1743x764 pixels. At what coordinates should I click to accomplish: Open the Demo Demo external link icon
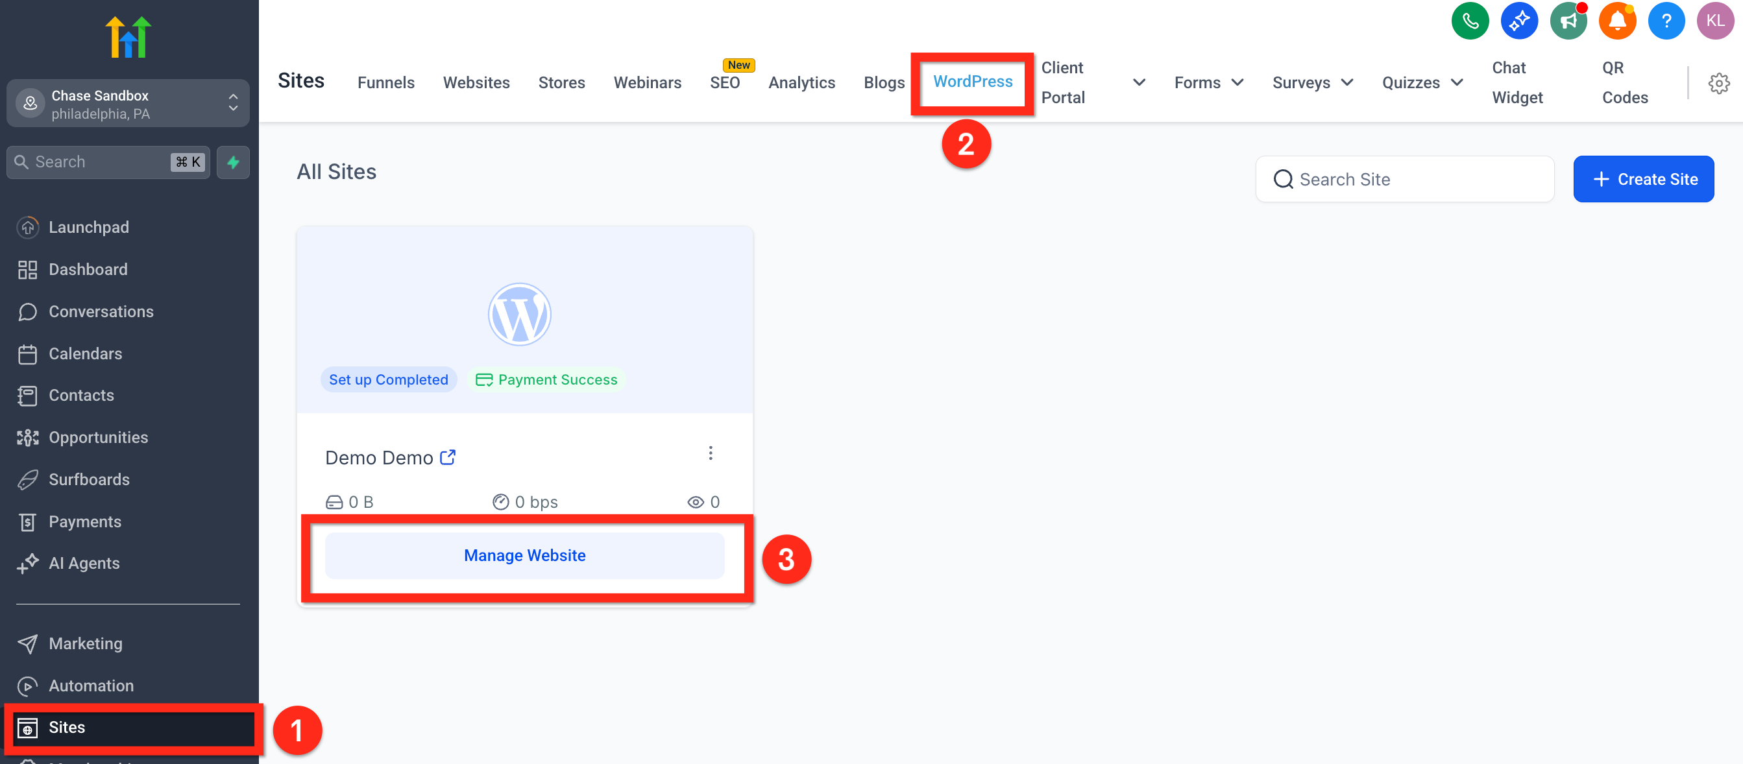tap(447, 458)
